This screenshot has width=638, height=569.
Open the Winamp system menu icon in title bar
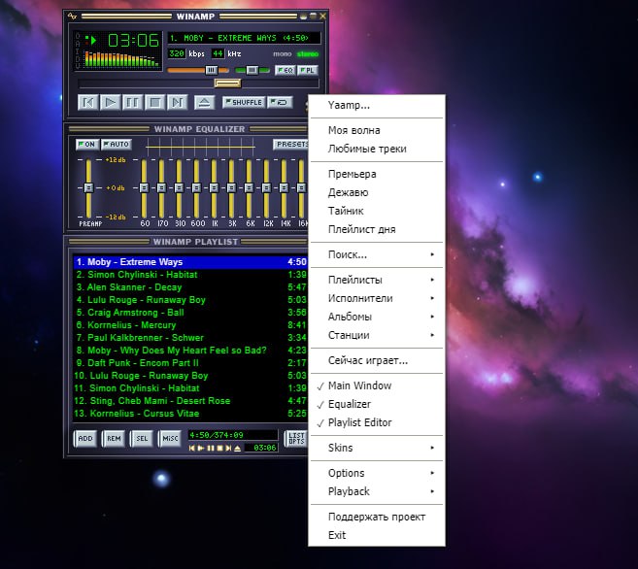pos(73,17)
